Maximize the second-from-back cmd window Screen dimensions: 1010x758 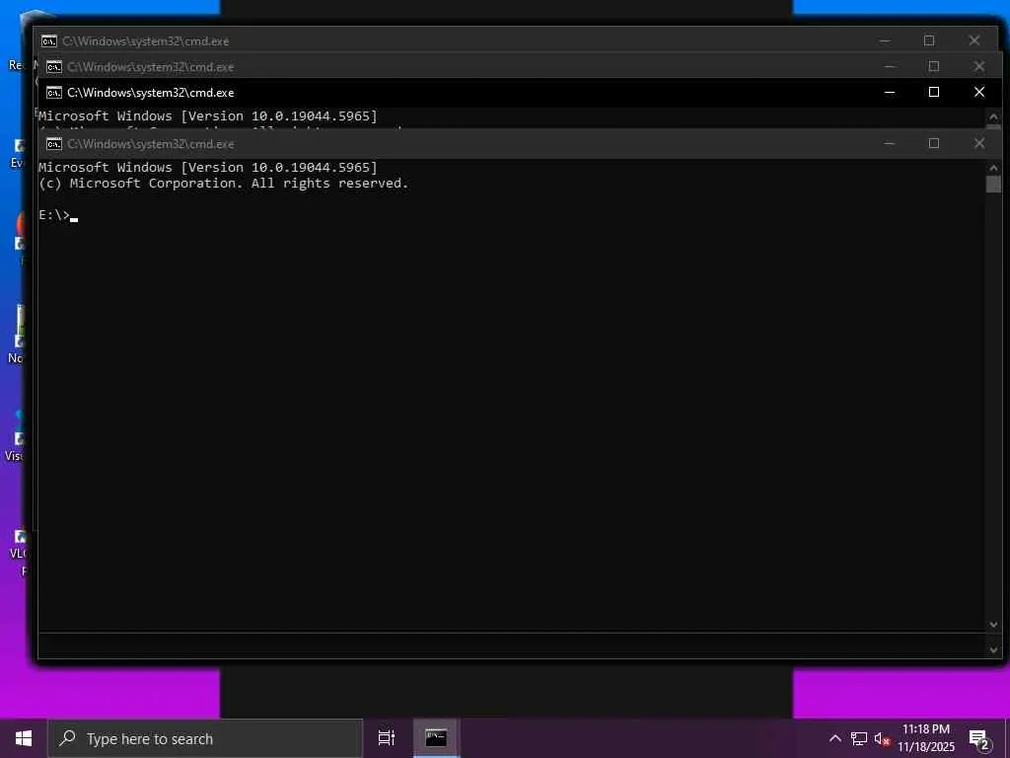tap(934, 66)
